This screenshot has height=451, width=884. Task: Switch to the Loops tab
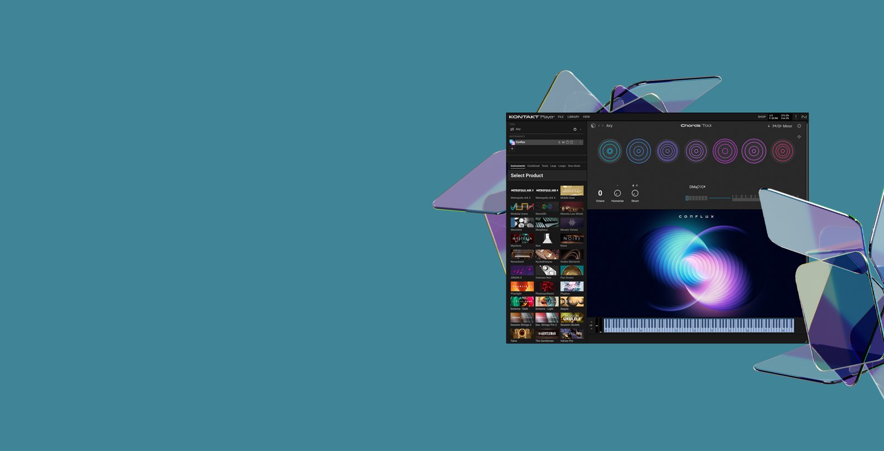click(562, 166)
